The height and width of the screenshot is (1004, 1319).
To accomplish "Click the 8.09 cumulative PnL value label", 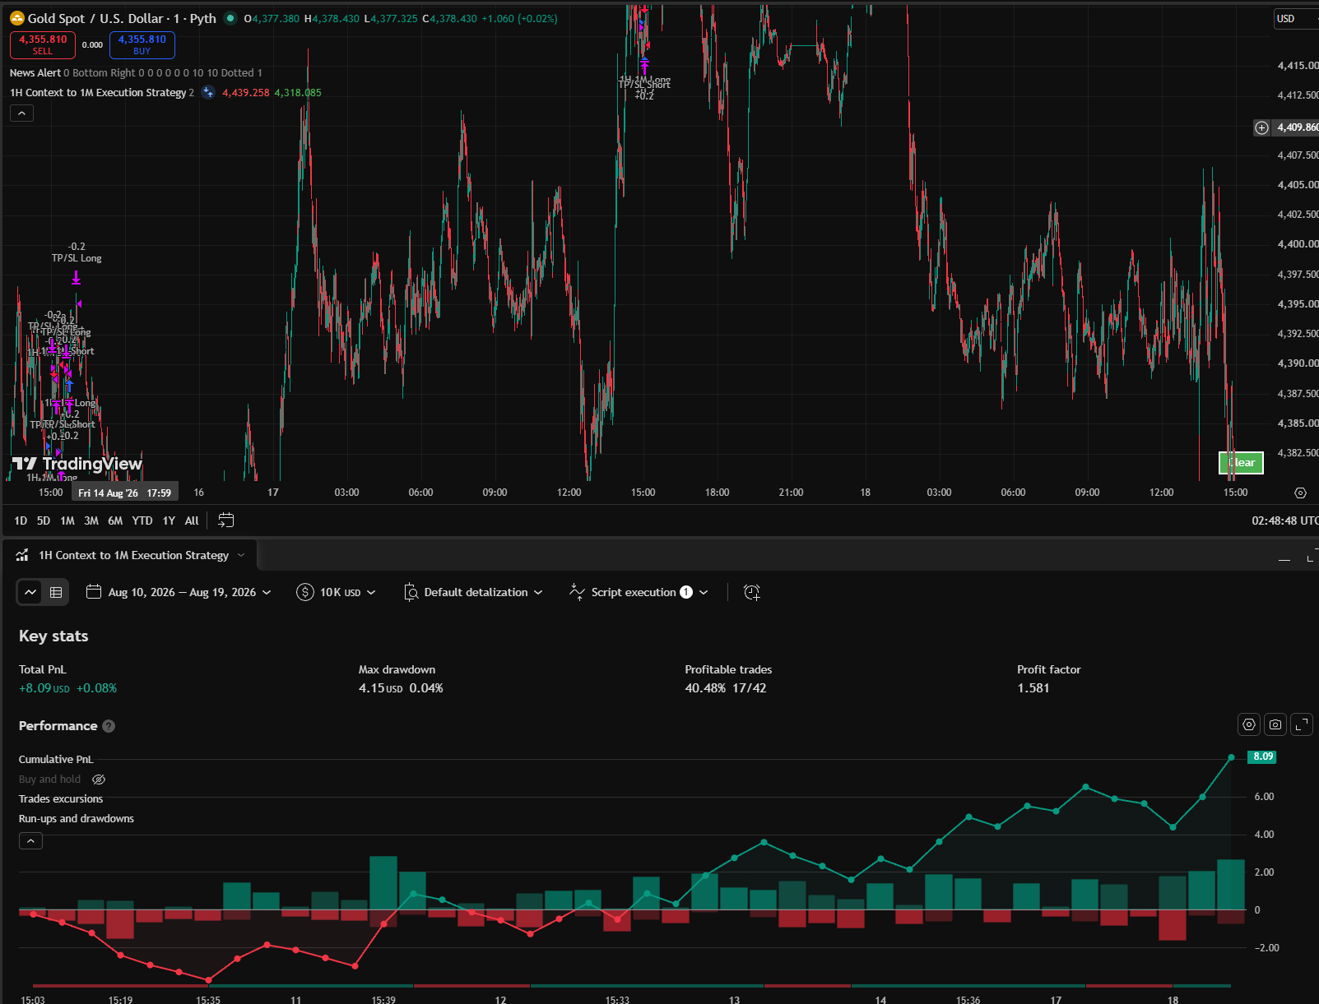I will [1262, 756].
